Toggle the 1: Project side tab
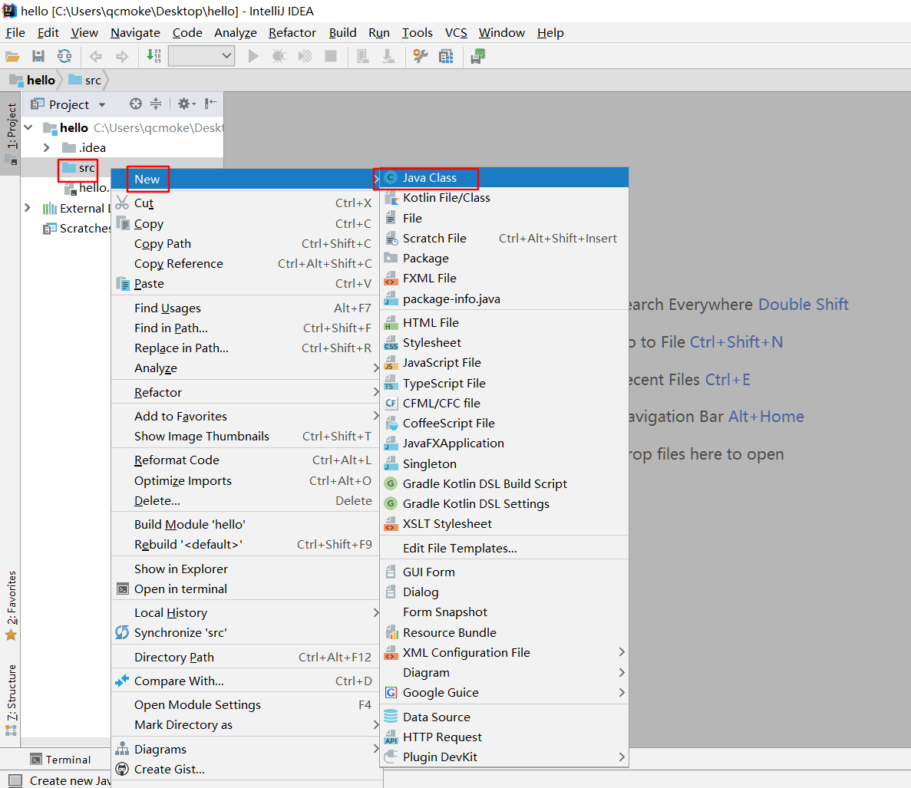Screen dimensions: 911x788 (11, 133)
